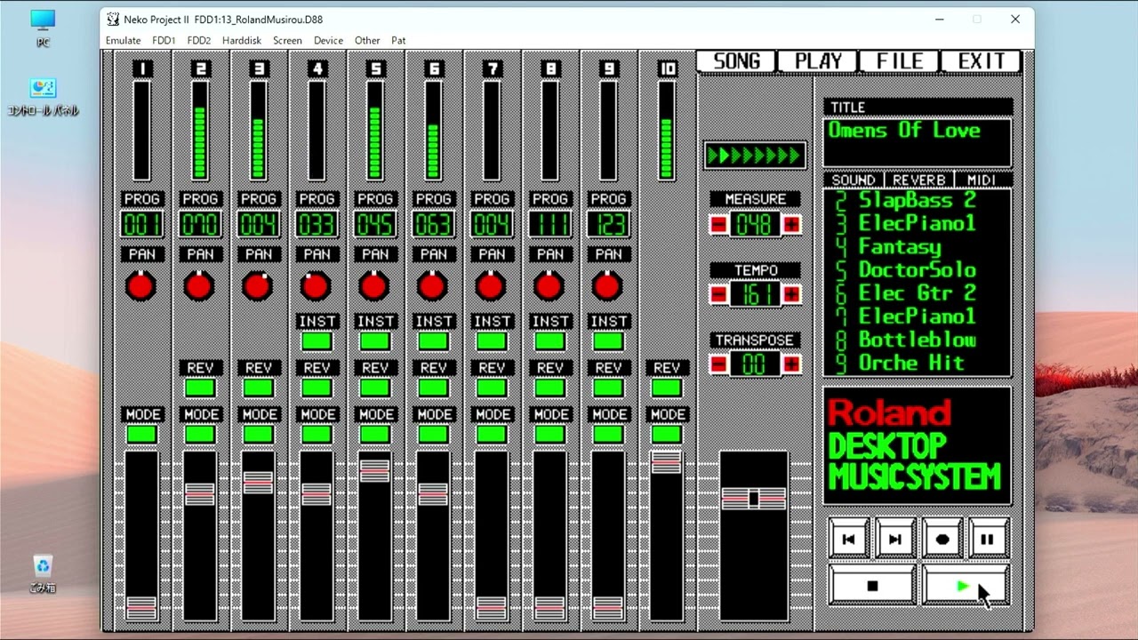This screenshot has width=1138, height=640.
Task: Click the rewind-to-start transport button
Action: pyautogui.click(x=848, y=538)
